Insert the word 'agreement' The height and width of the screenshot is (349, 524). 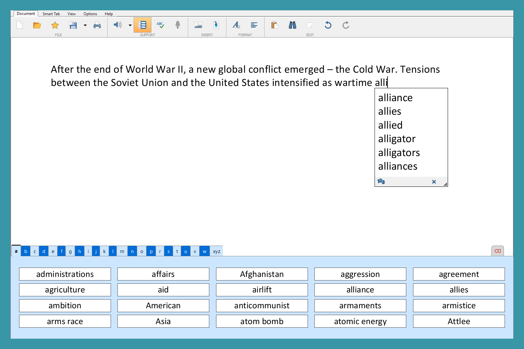pyautogui.click(x=459, y=274)
